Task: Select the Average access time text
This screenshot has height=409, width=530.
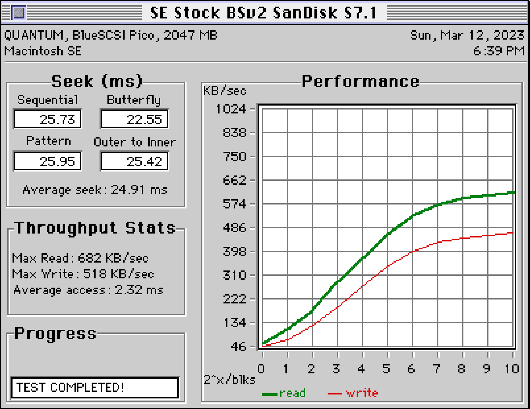Action: tap(88, 290)
